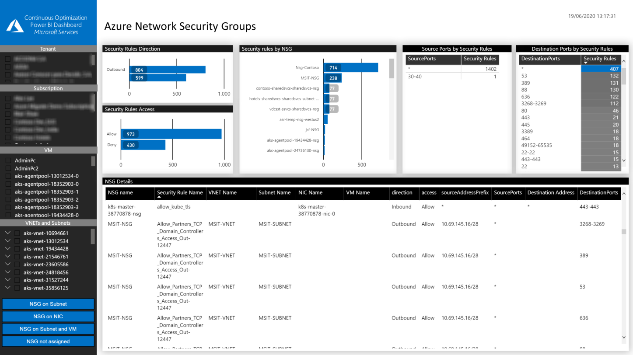Click the Inbound direction cell
The image size is (633, 355).
[x=401, y=207]
